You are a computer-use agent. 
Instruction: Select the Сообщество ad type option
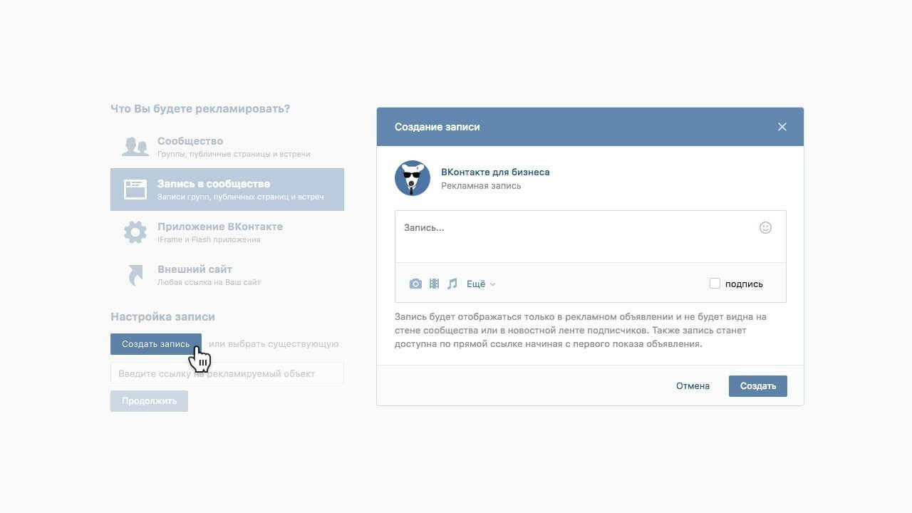[x=190, y=142]
